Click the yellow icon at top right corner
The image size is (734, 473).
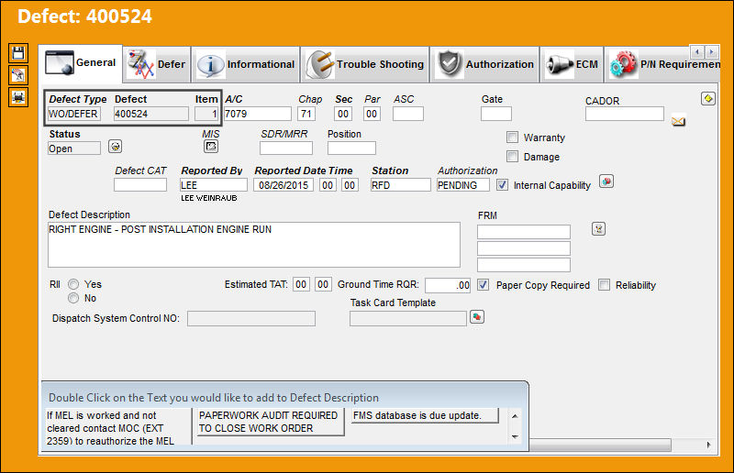coord(707,98)
